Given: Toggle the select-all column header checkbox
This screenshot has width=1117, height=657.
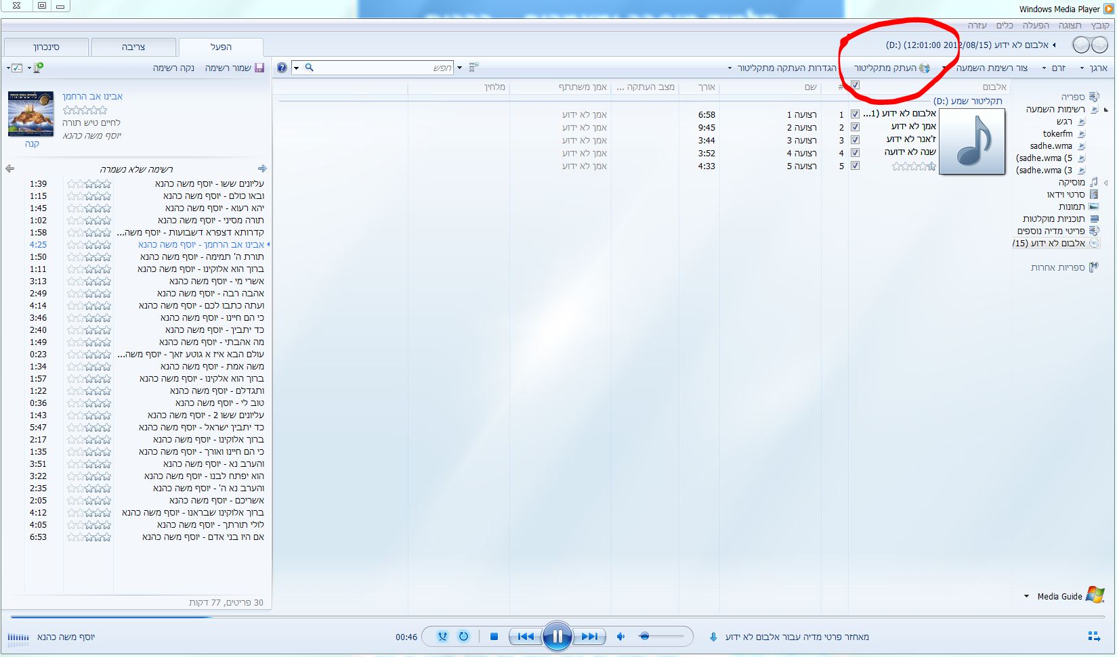Looking at the screenshot, I should (855, 85).
